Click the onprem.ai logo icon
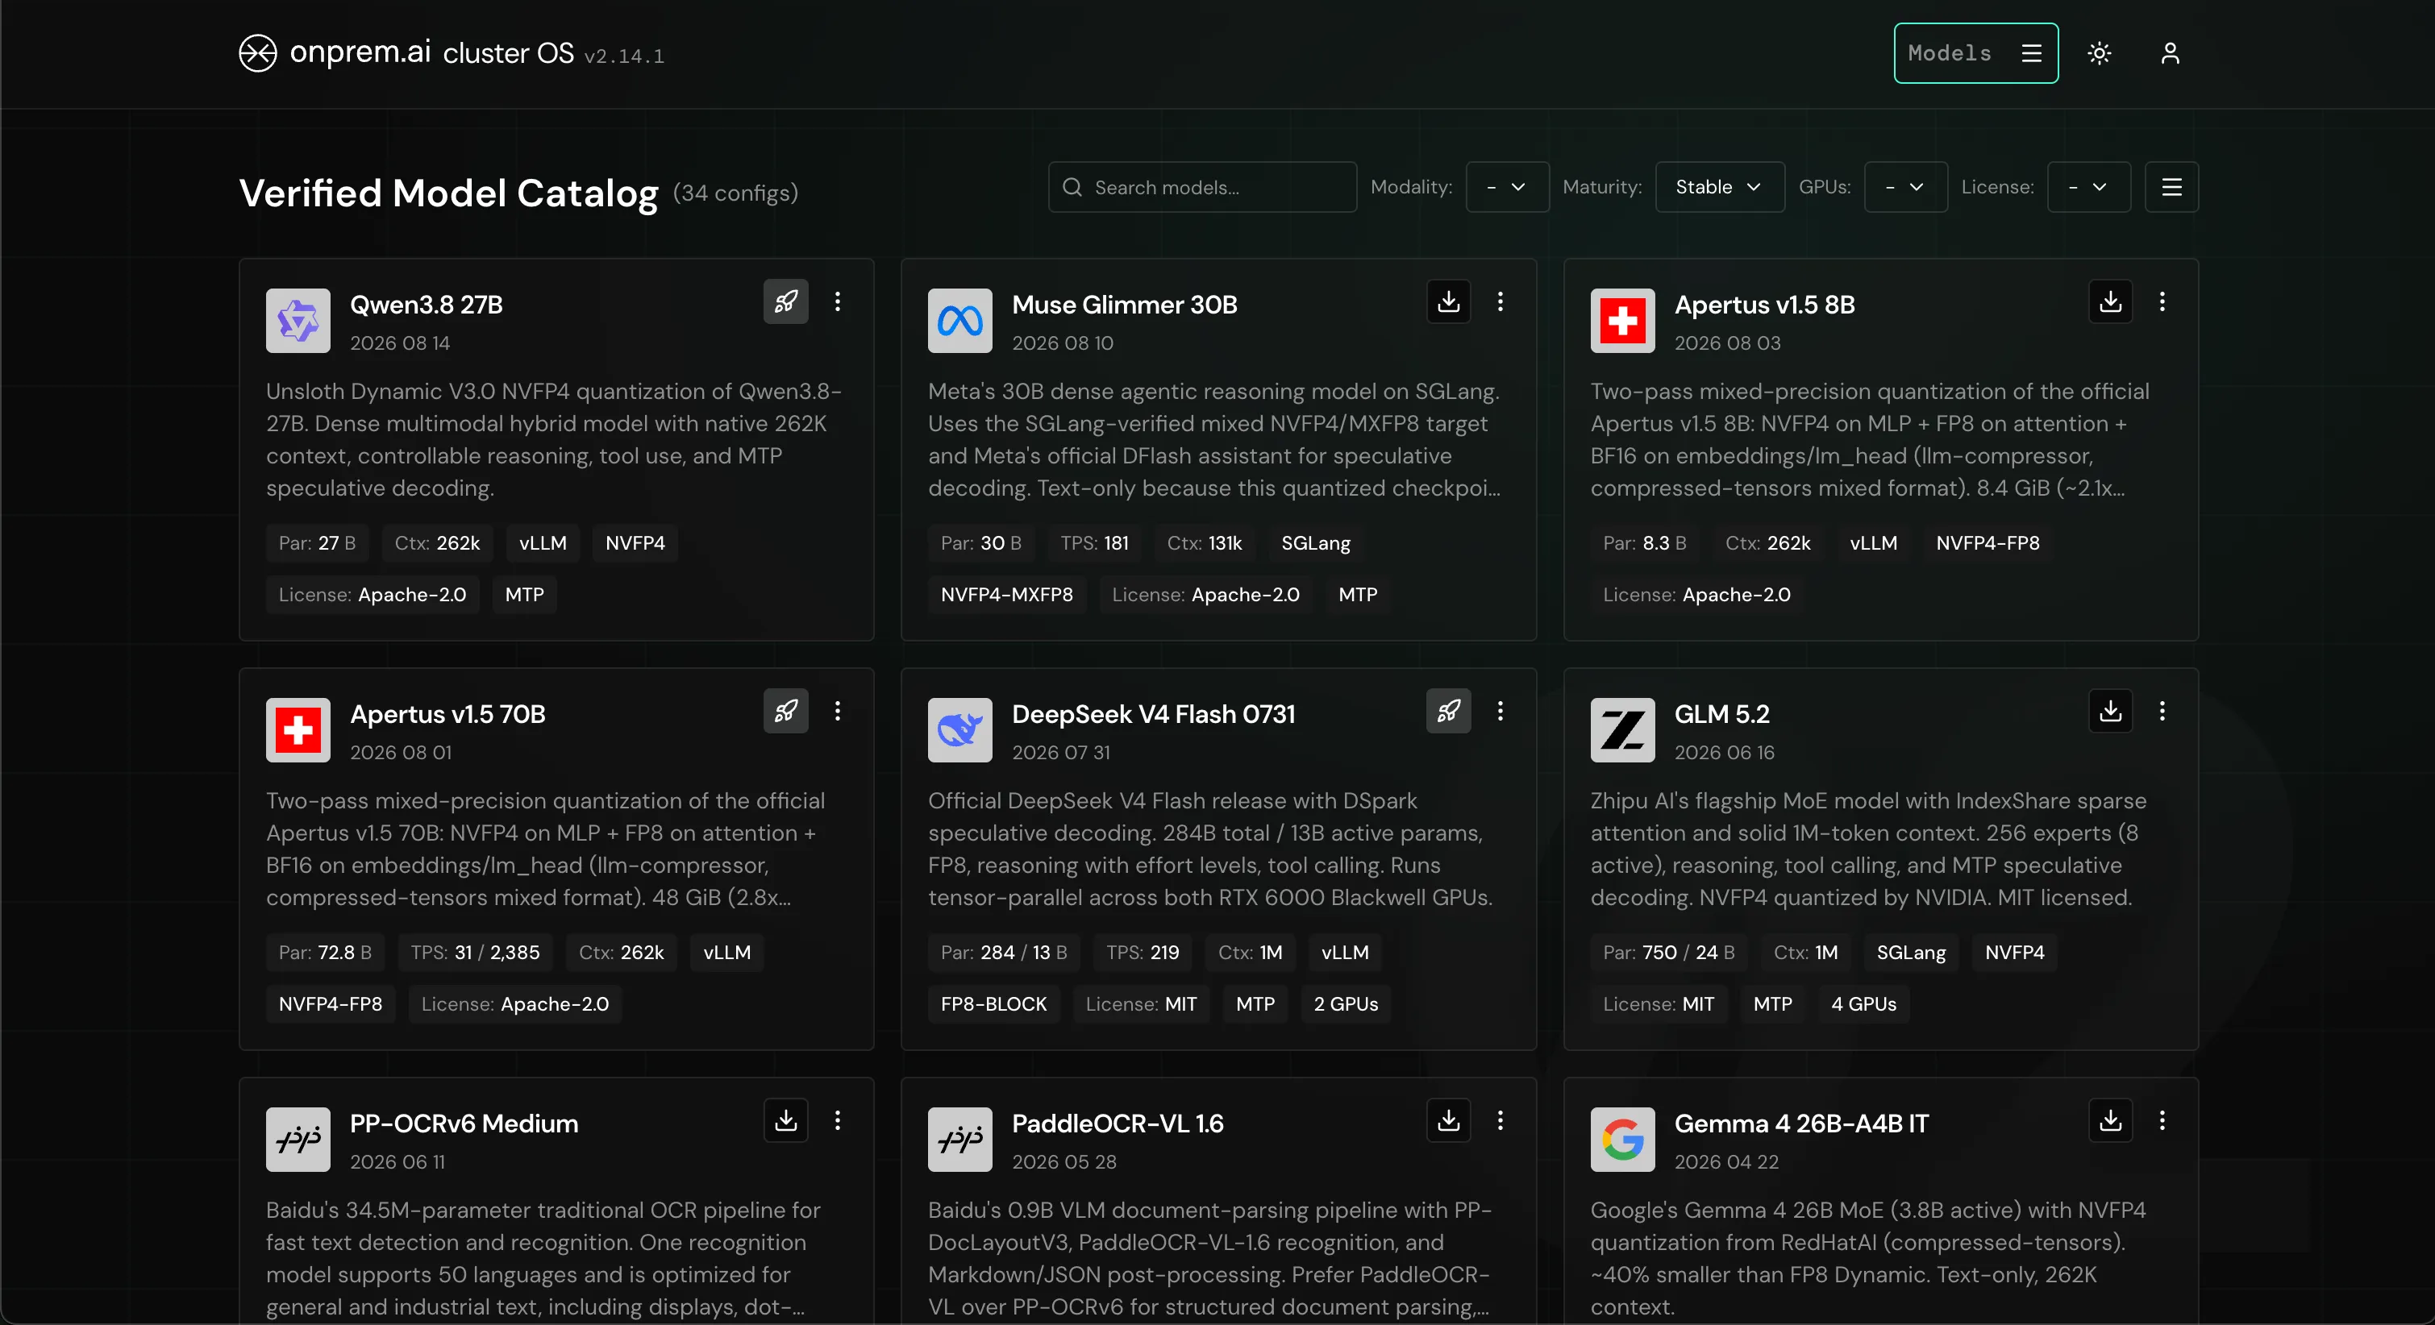Image resolution: width=2435 pixels, height=1325 pixels. 257,53
